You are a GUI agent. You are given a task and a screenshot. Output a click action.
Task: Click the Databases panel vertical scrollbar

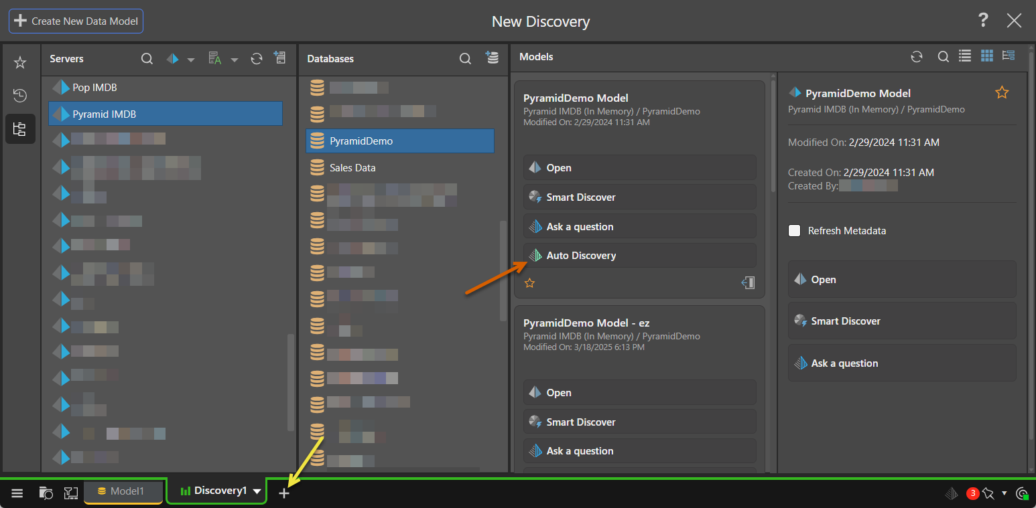[x=503, y=271]
